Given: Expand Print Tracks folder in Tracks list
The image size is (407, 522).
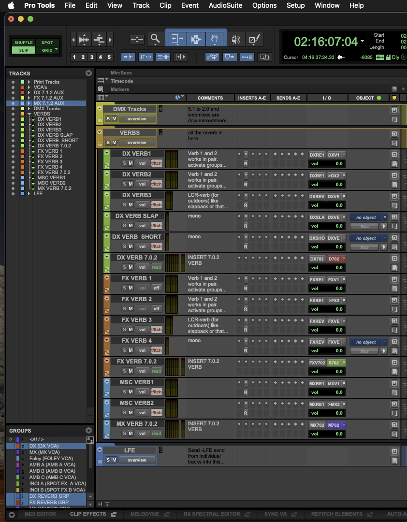Looking at the screenshot, I should coord(29,82).
